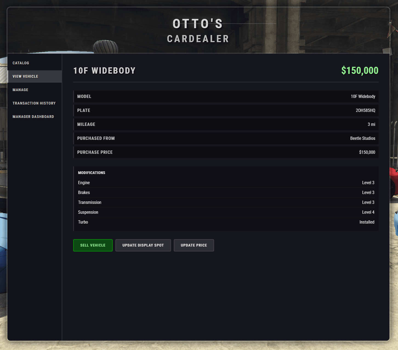Select the Brakes row's Level 3 value
This screenshot has height=350, width=398.
tap(368, 192)
